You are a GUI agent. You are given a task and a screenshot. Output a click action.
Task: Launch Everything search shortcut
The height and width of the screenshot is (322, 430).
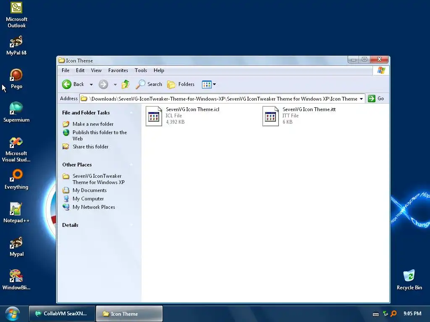click(16, 179)
